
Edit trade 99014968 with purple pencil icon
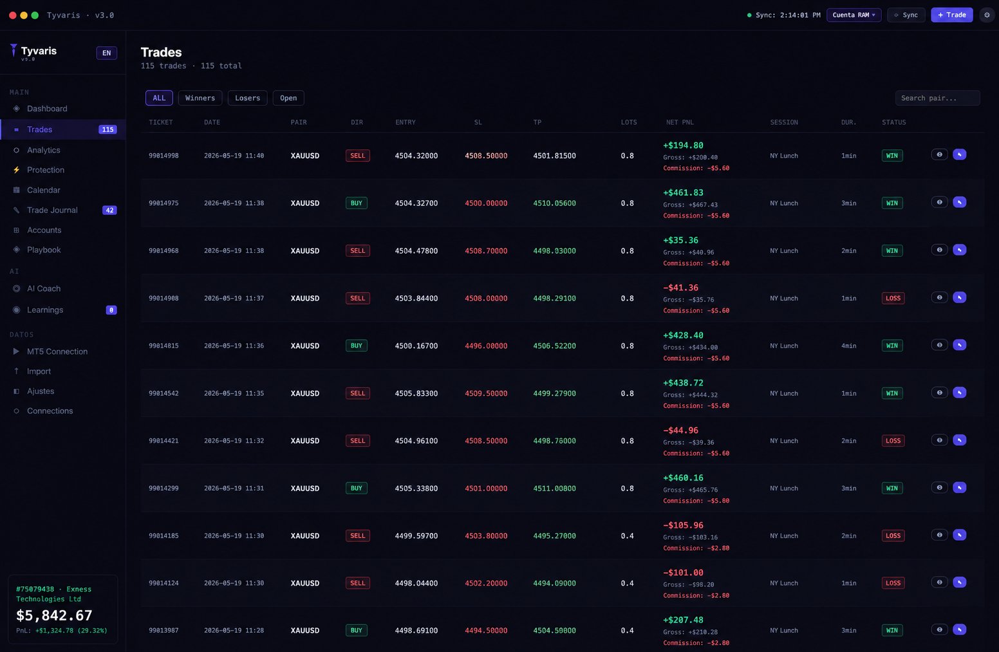tap(959, 250)
